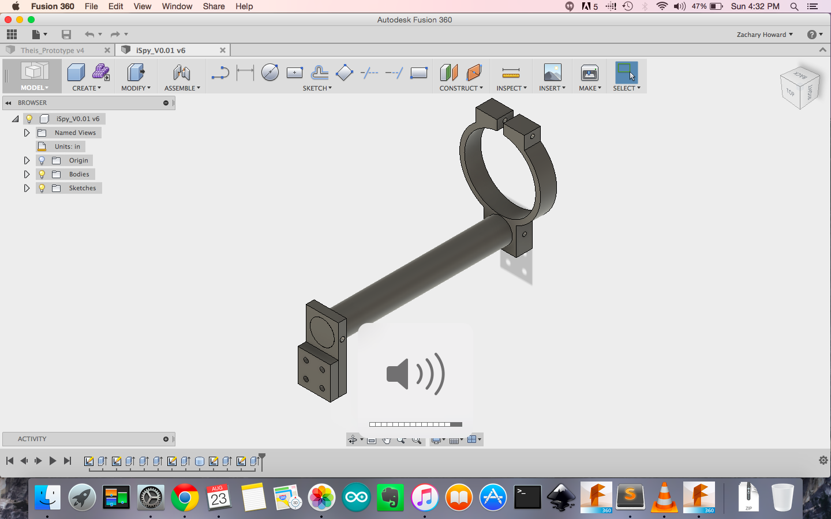The height and width of the screenshot is (519, 831).
Task: Activate the Pan tool near the viewport
Action: point(387,439)
